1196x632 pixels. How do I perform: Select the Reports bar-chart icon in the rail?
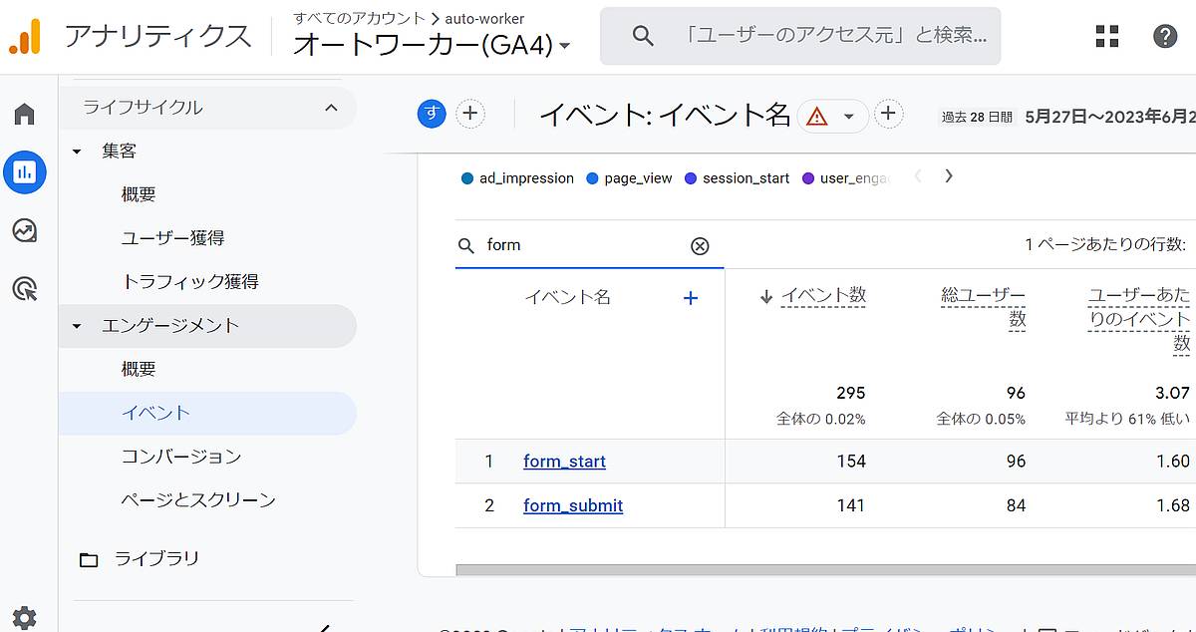23,171
